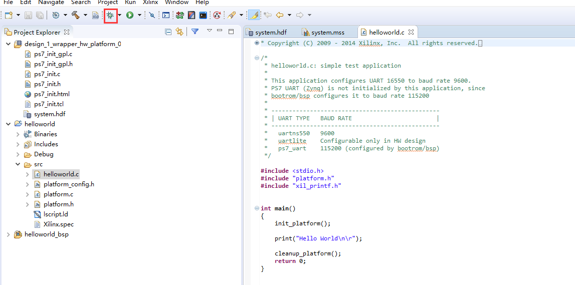Expand the Binaries folder

click(18, 134)
